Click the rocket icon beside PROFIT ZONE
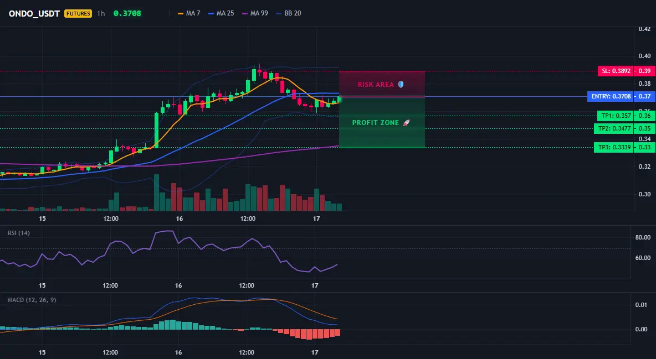Image resolution: width=656 pixels, height=359 pixels. coord(406,123)
